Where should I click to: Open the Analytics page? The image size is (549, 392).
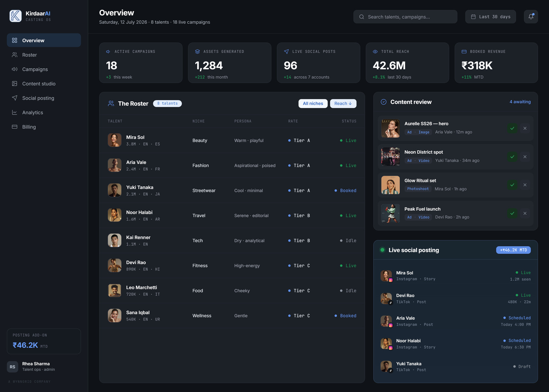[44, 112]
